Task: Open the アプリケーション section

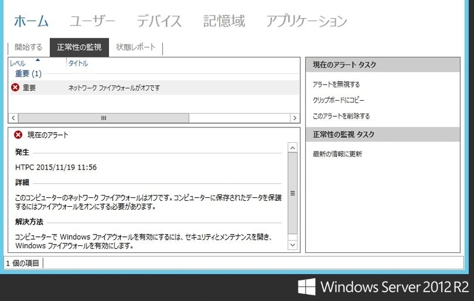Action: pos(306,21)
